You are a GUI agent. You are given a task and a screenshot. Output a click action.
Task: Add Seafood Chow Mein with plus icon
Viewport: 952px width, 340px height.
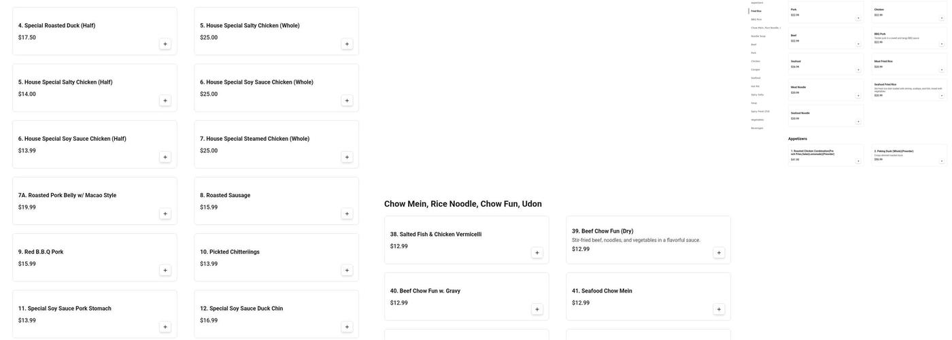(x=719, y=309)
